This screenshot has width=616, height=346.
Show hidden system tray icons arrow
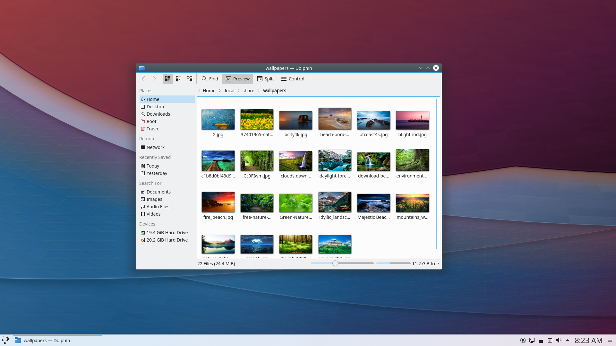click(568, 340)
